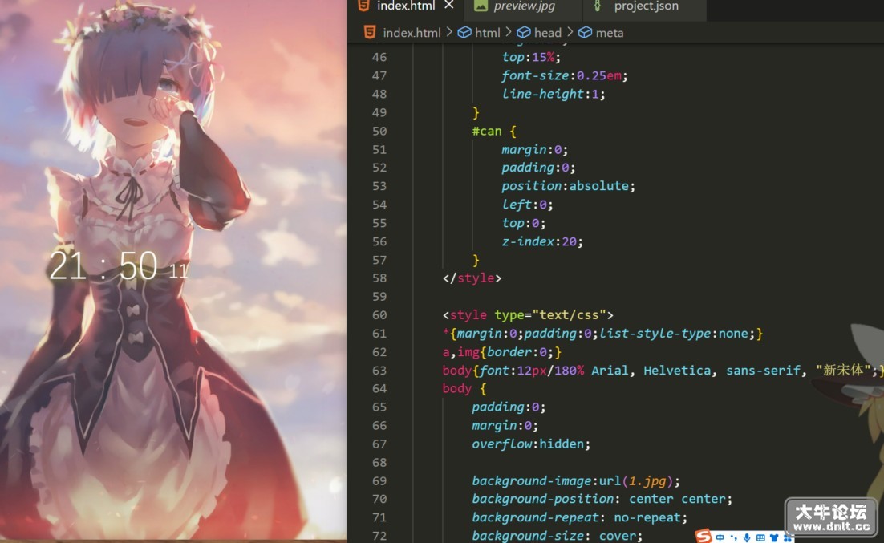
Task: Click the Sogou input method logo
Action: pyautogui.click(x=703, y=537)
